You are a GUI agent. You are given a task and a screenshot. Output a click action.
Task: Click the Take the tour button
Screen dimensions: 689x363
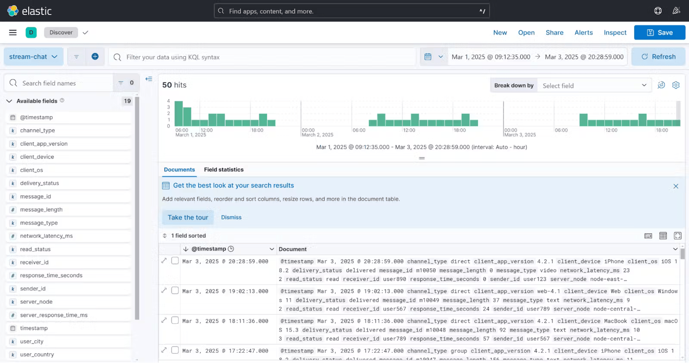(x=188, y=217)
